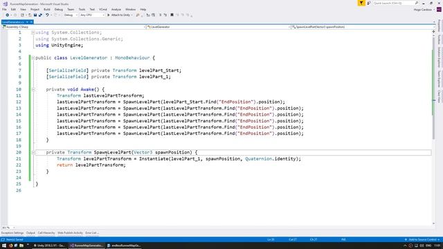
Task: Open the Project menu
Action: pyautogui.click(x=35, y=10)
